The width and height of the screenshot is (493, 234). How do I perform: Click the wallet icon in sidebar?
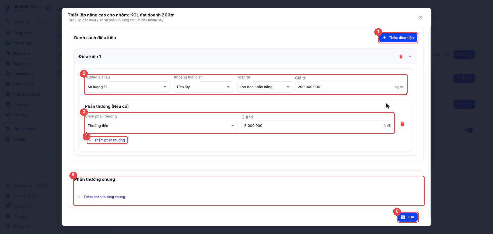(8, 196)
